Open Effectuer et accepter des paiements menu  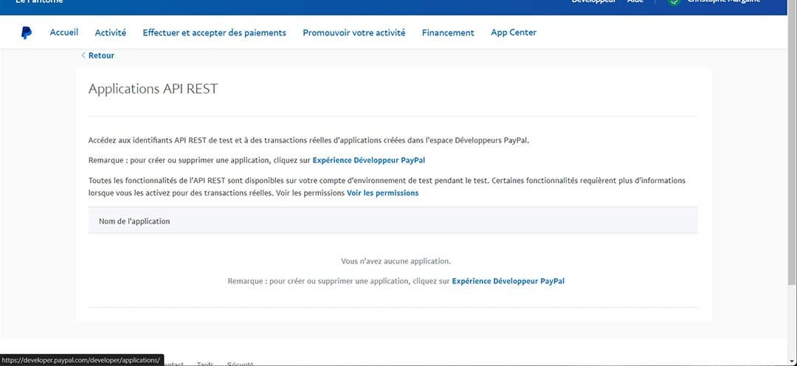tap(214, 32)
